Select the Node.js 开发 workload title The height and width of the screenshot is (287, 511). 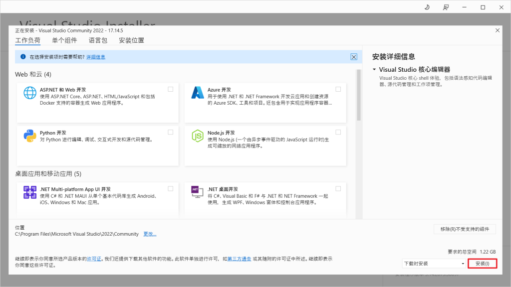[x=221, y=133]
